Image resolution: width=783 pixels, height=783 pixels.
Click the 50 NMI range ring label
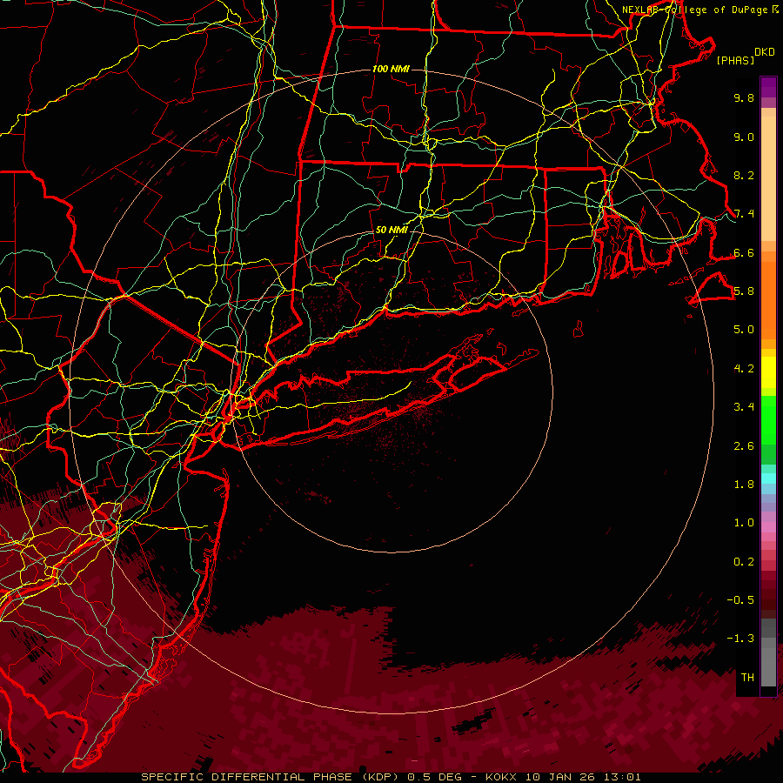(391, 230)
